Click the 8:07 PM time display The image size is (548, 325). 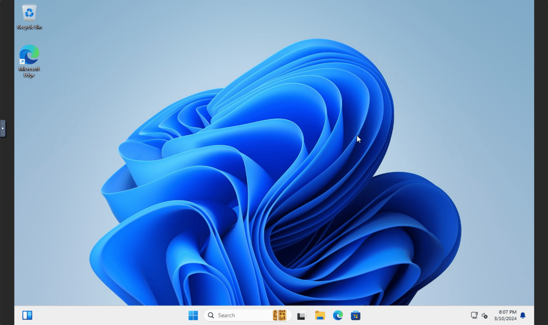point(507,312)
